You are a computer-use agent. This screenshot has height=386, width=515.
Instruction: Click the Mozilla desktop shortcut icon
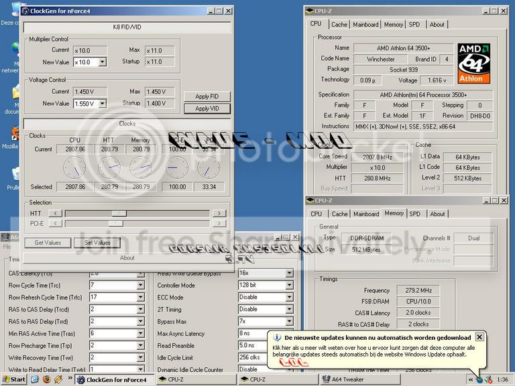click(x=15, y=133)
